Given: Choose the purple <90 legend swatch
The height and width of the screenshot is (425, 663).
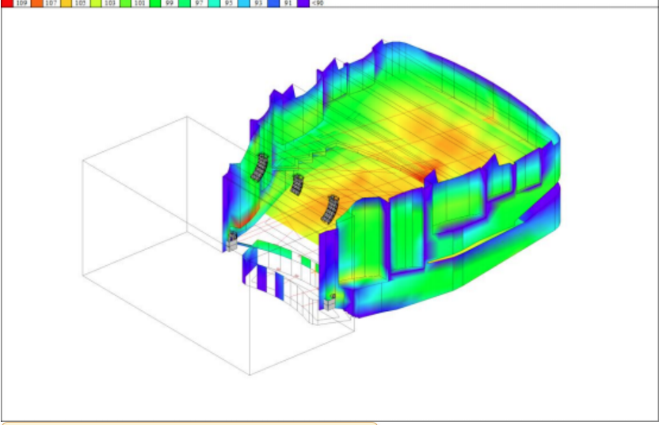Looking at the screenshot, I should coord(303,3).
